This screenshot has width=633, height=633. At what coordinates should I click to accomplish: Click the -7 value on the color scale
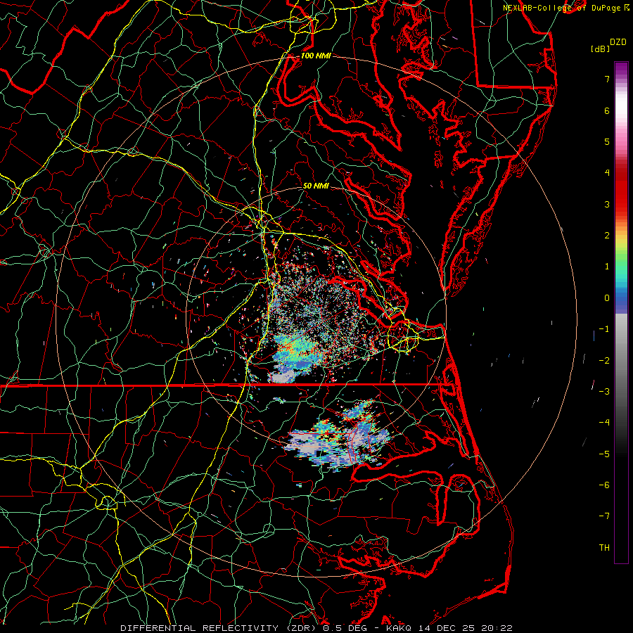pyautogui.click(x=604, y=516)
